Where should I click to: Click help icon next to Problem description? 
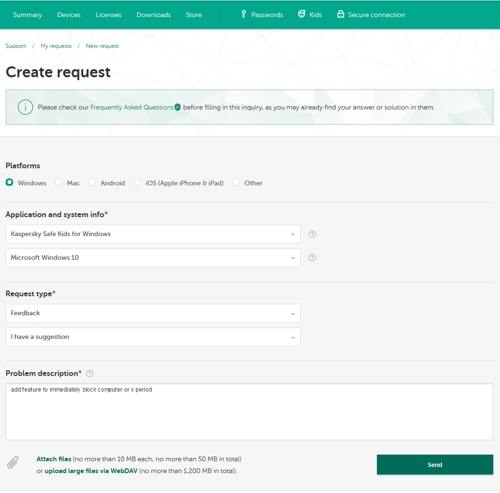pos(89,374)
